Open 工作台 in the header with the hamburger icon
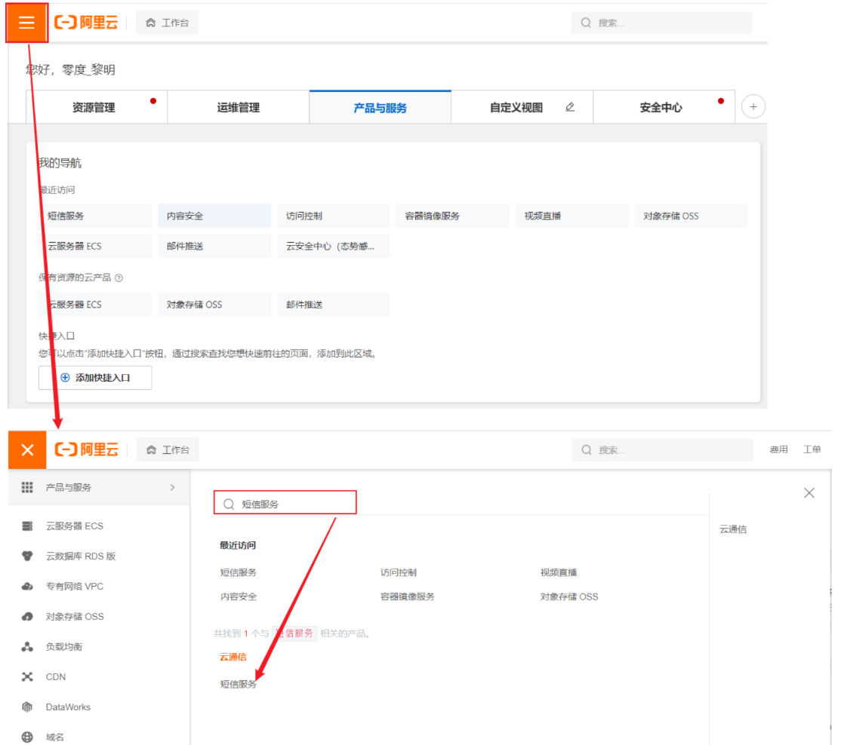 168,23
